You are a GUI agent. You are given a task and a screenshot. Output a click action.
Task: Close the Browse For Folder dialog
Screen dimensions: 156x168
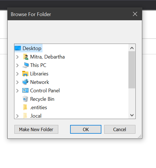[135, 14]
